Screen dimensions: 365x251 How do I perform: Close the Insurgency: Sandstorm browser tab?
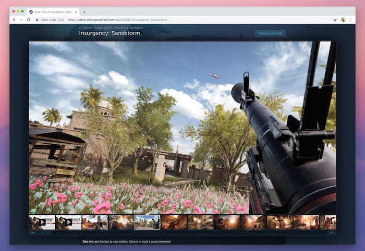click(x=76, y=12)
